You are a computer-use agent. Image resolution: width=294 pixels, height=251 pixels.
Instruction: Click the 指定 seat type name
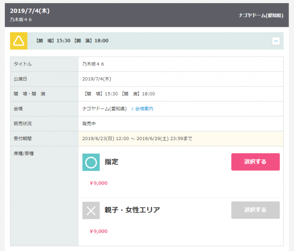[112, 162]
